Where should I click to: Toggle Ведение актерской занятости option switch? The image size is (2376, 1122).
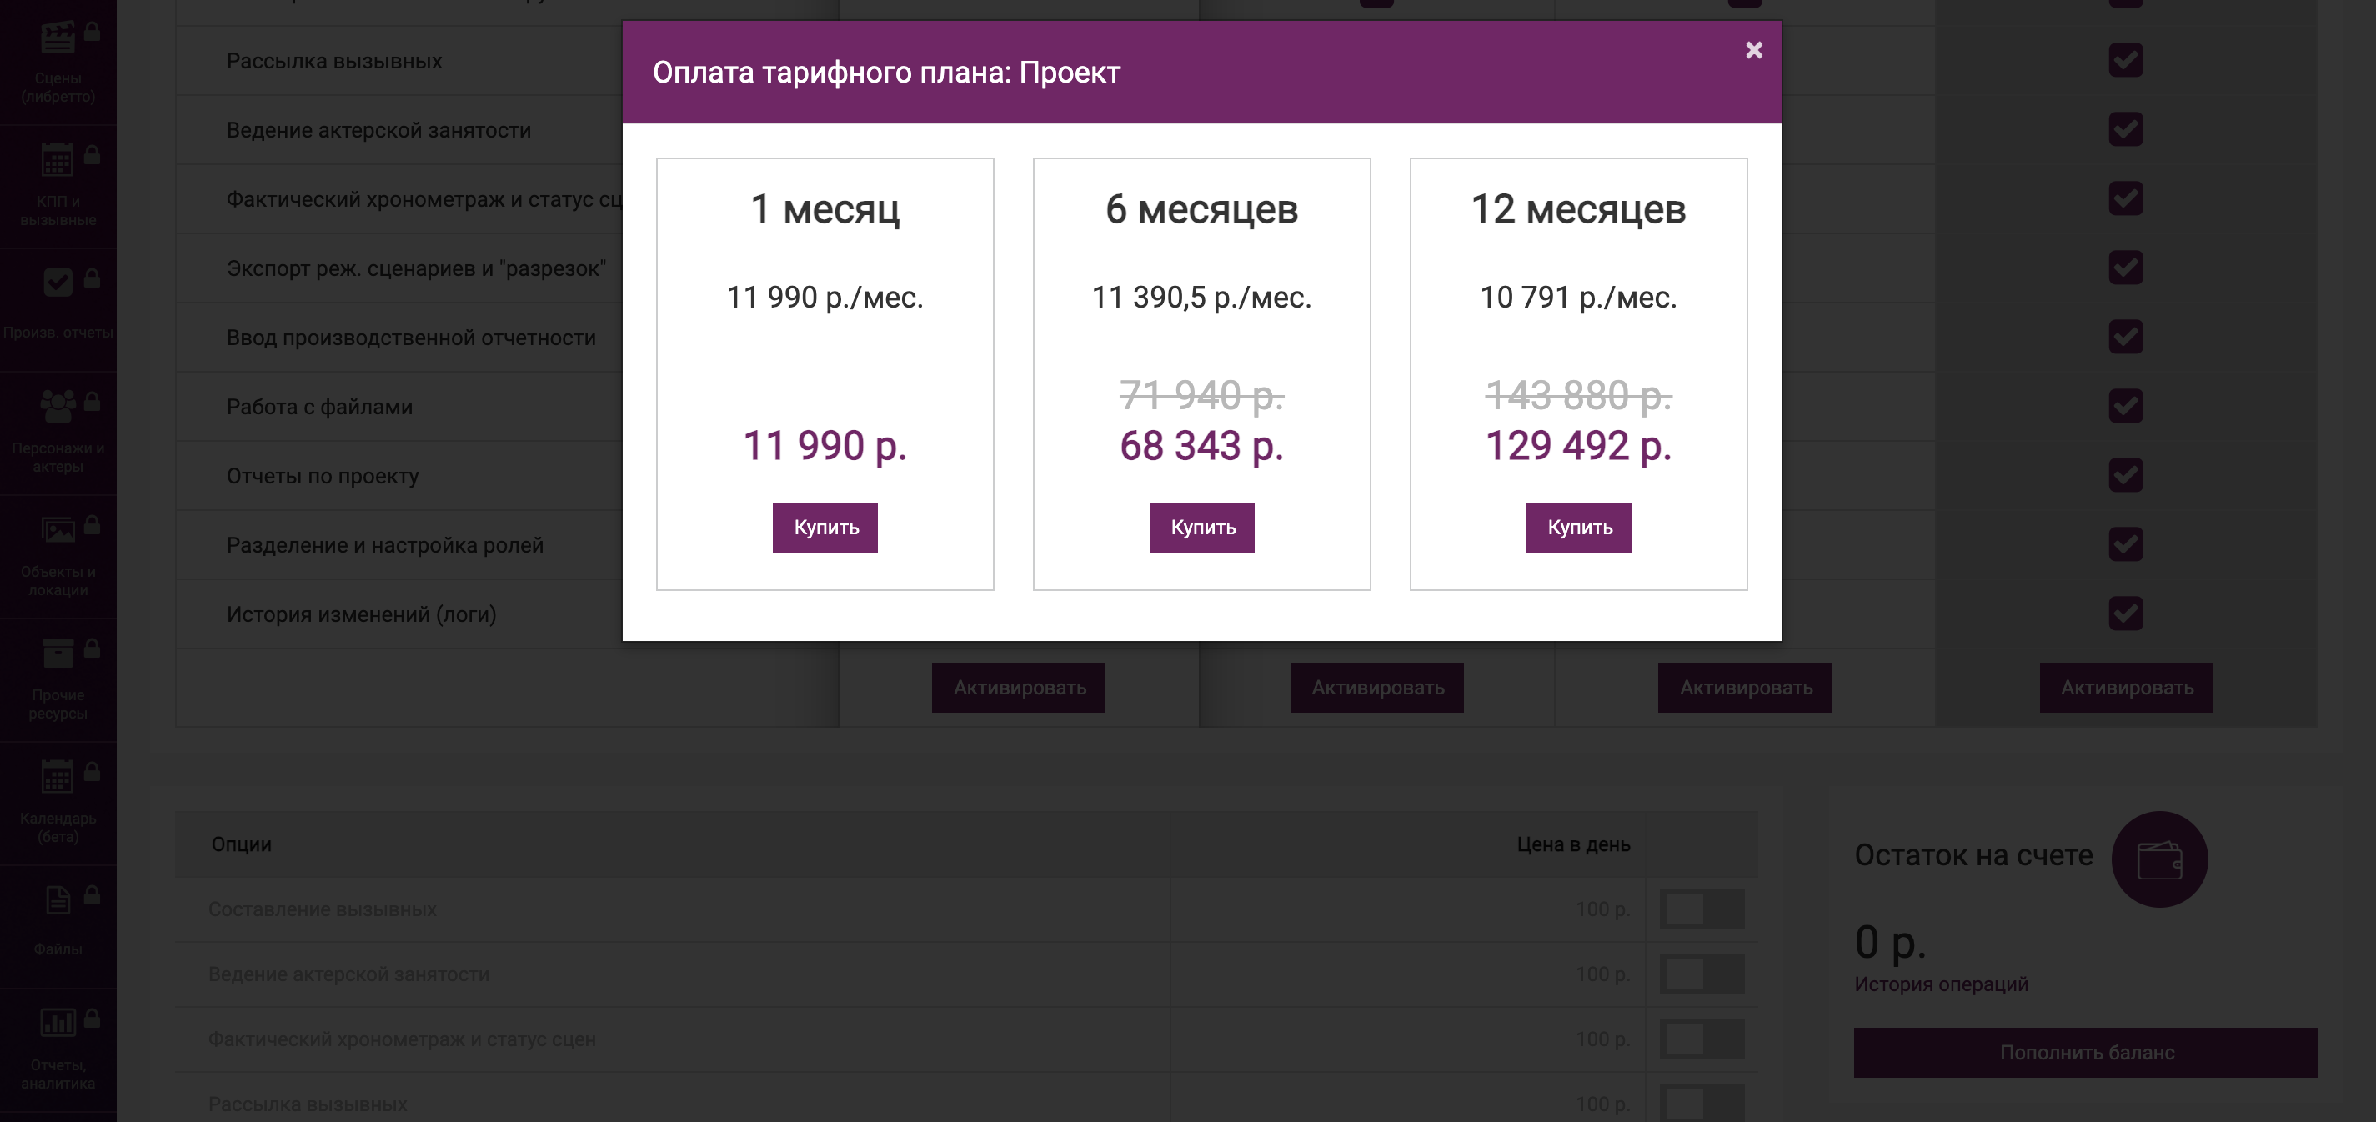tap(1702, 974)
